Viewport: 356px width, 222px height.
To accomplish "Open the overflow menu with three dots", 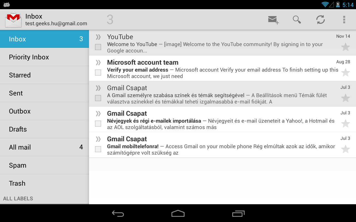I will [344, 19].
